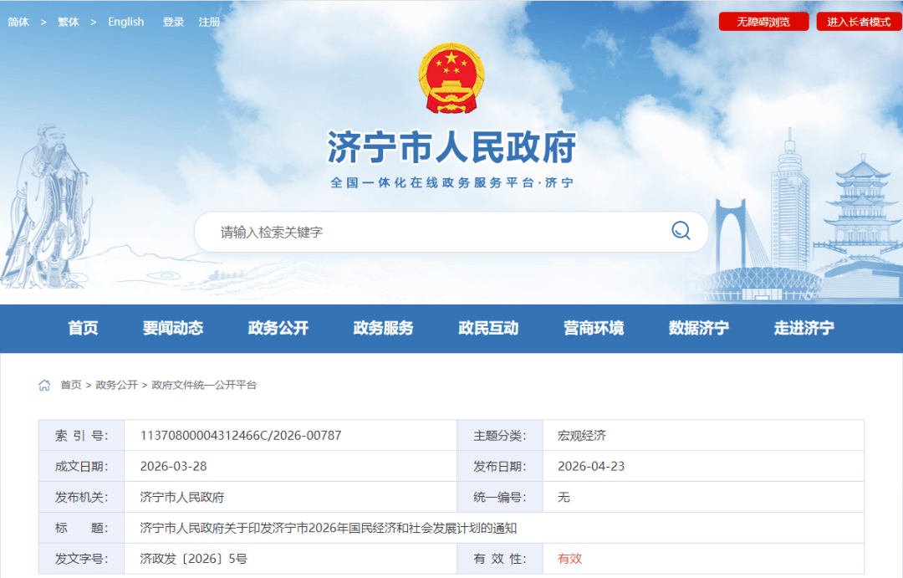Open 营商环境 navigation menu
This screenshot has width=903, height=578.
click(594, 328)
